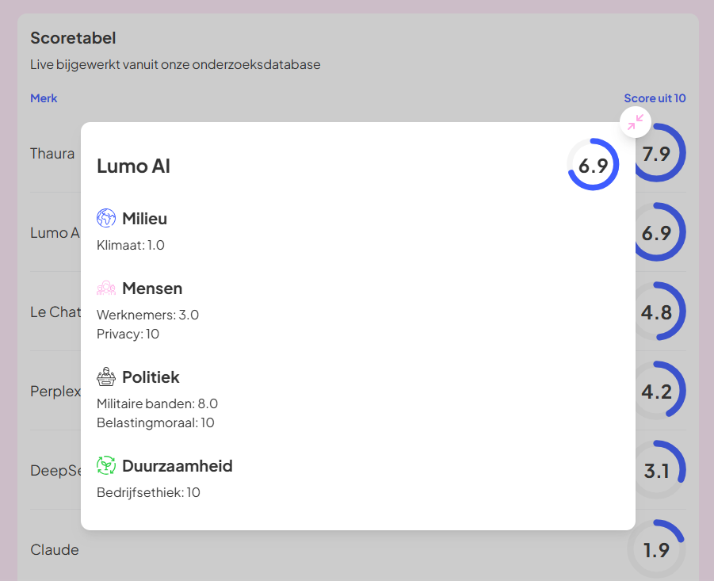Viewport: 714px width, 581px height.
Task: Click the plant icon next to Duurzaamheid
Action: [106, 465]
